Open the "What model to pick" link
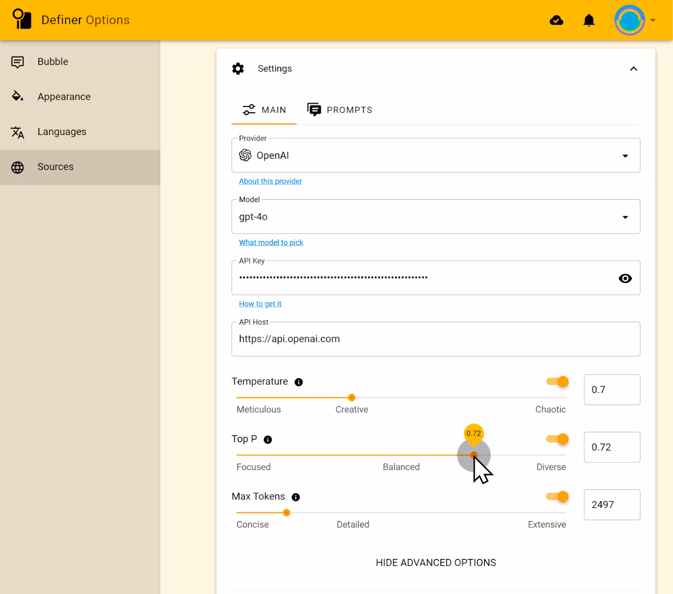This screenshot has height=594, width=673. pos(271,243)
